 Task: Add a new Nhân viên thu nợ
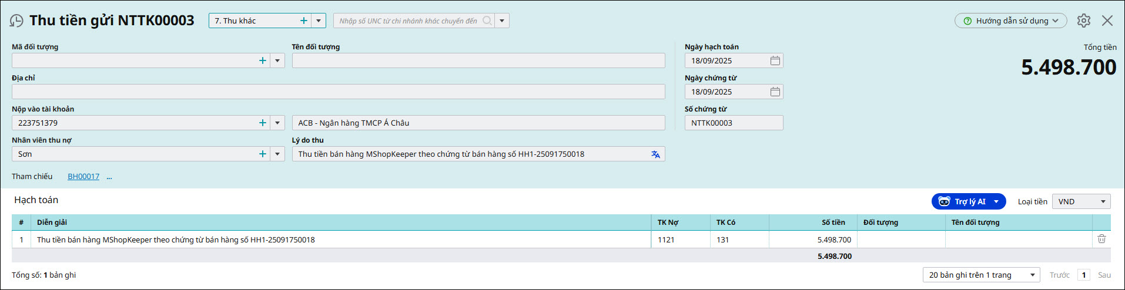click(263, 154)
